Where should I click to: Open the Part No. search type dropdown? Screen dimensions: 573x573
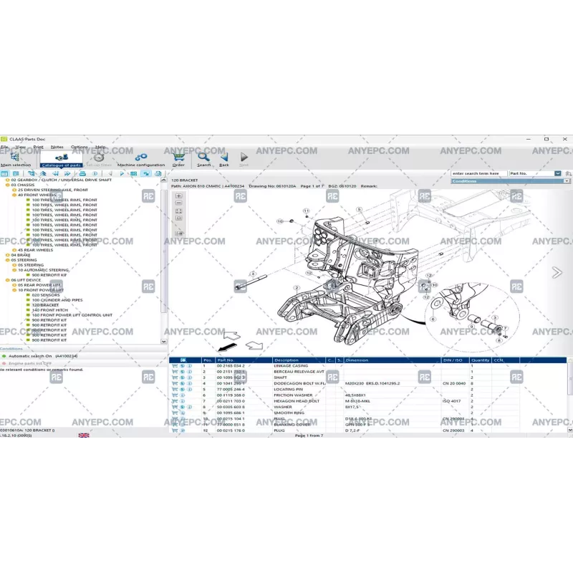[557, 173]
